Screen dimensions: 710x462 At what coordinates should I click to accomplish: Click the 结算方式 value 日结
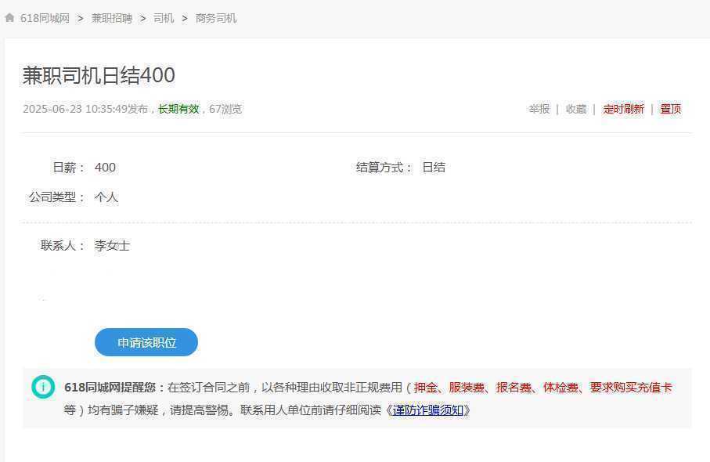pos(434,167)
